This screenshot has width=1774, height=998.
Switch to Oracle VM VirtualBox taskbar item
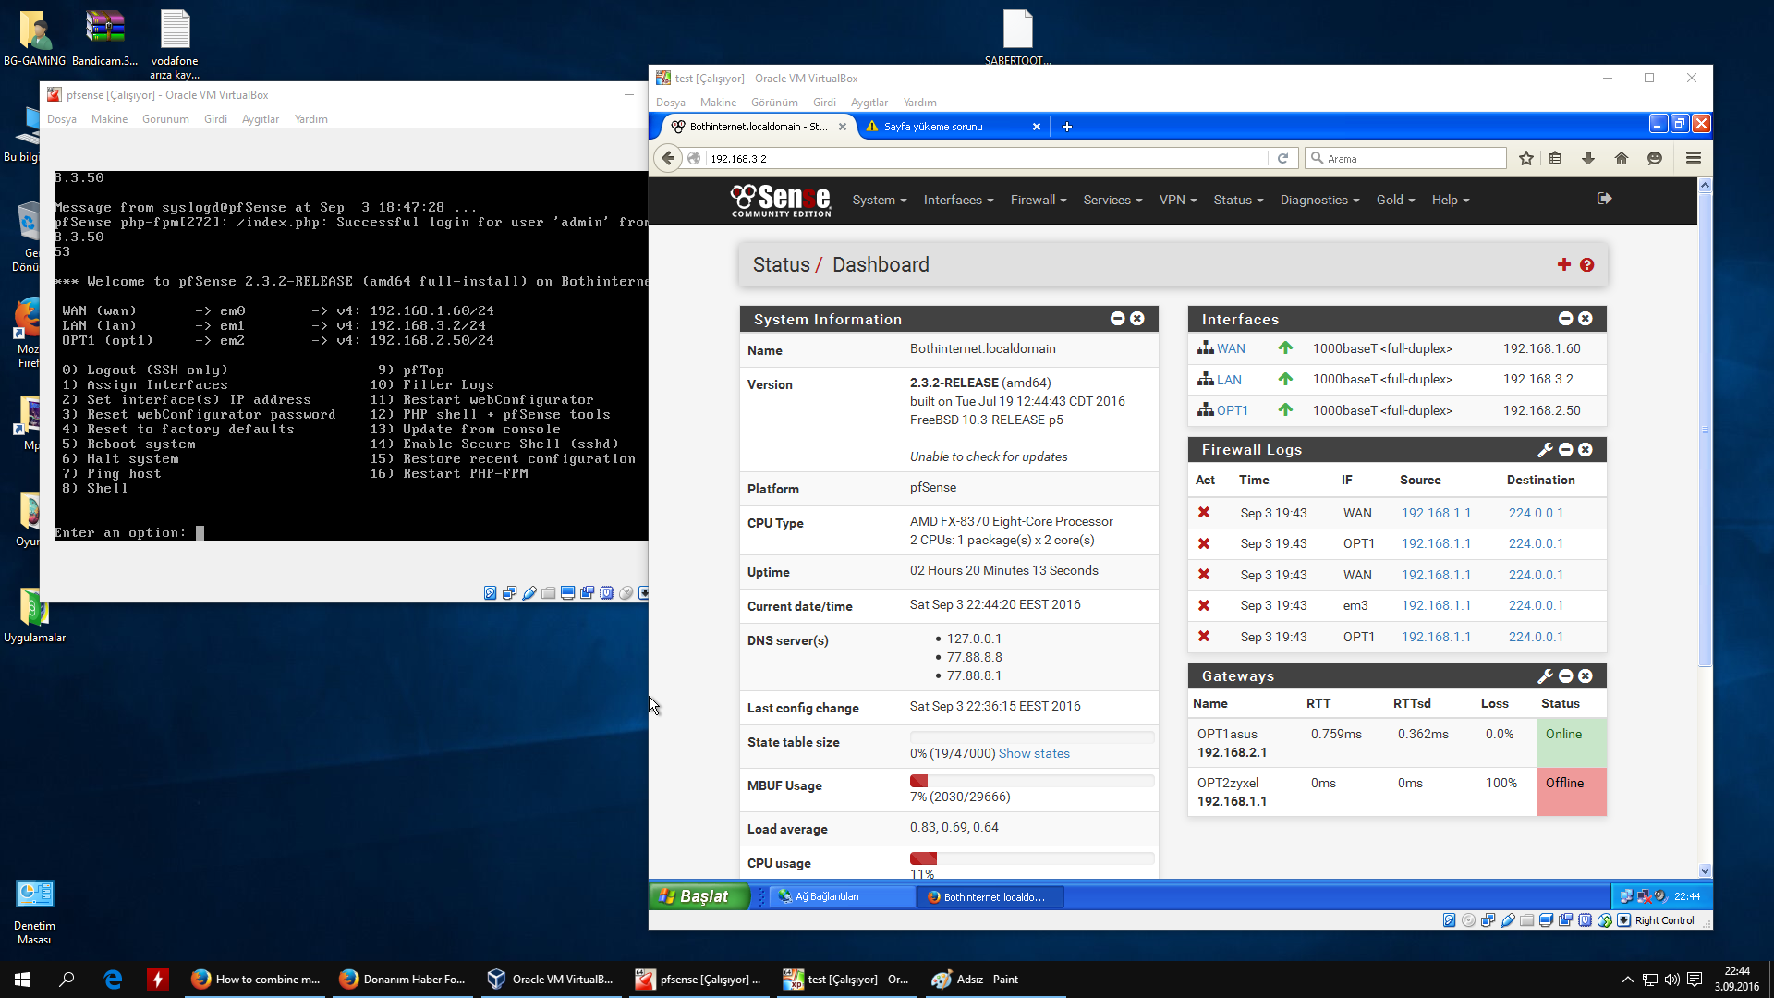pyautogui.click(x=552, y=980)
